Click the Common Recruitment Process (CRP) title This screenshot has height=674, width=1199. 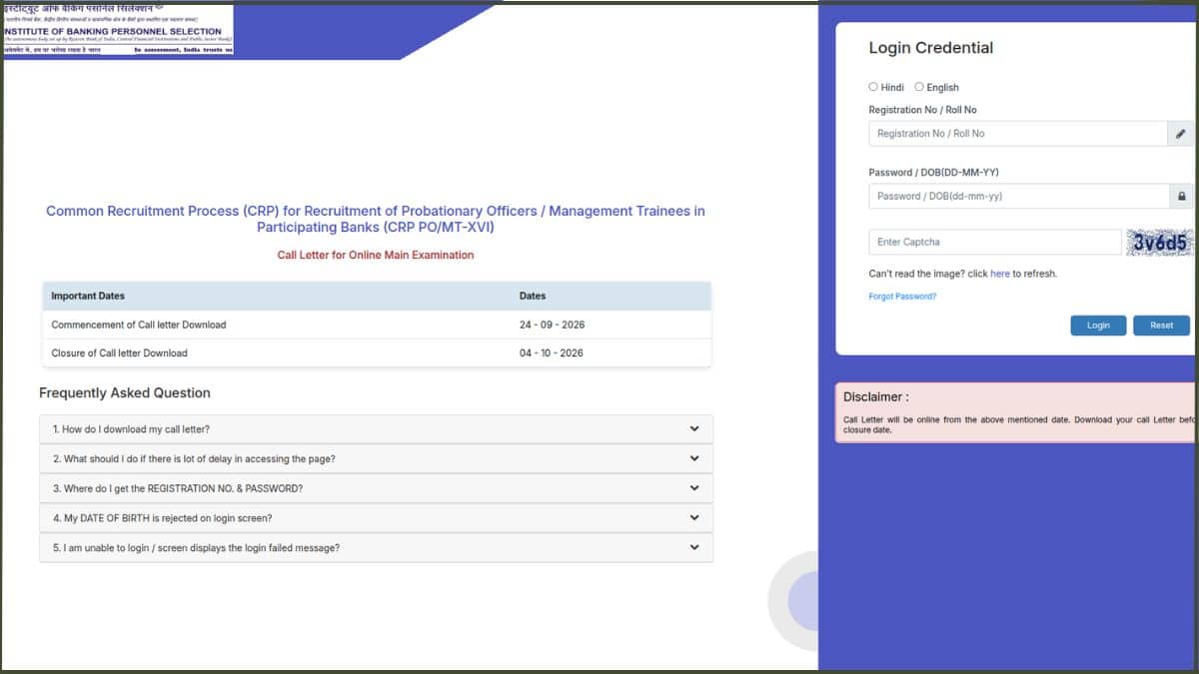point(376,219)
